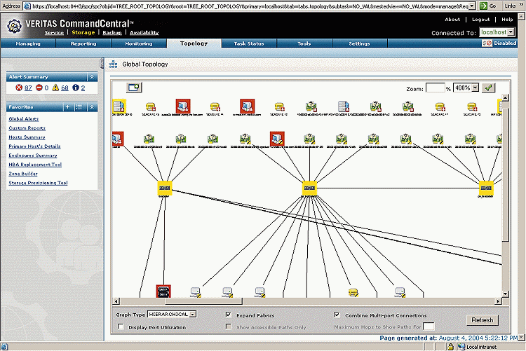Open the Zone Builder link
Viewport: 526px width, 351px height.
point(23,174)
